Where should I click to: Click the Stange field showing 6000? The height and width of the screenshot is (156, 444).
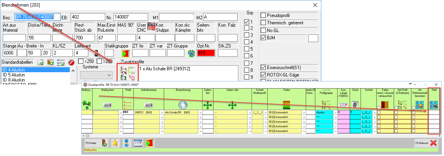[x=10, y=53]
